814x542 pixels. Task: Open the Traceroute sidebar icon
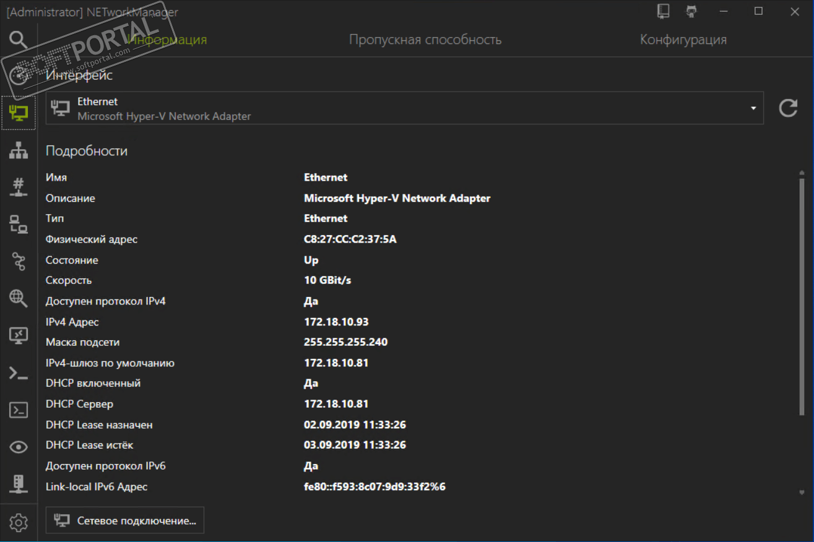(x=19, y=260)
